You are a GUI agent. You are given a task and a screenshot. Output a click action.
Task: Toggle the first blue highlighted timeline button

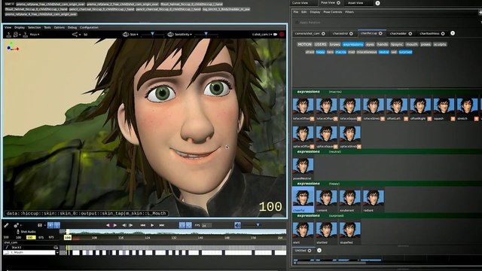coord(50,225)
